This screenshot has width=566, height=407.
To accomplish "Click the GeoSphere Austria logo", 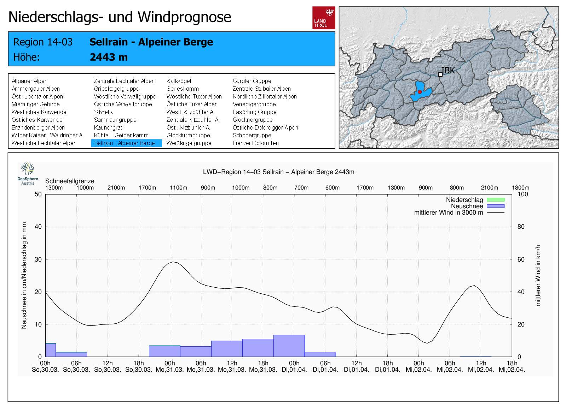I will 28,173.
